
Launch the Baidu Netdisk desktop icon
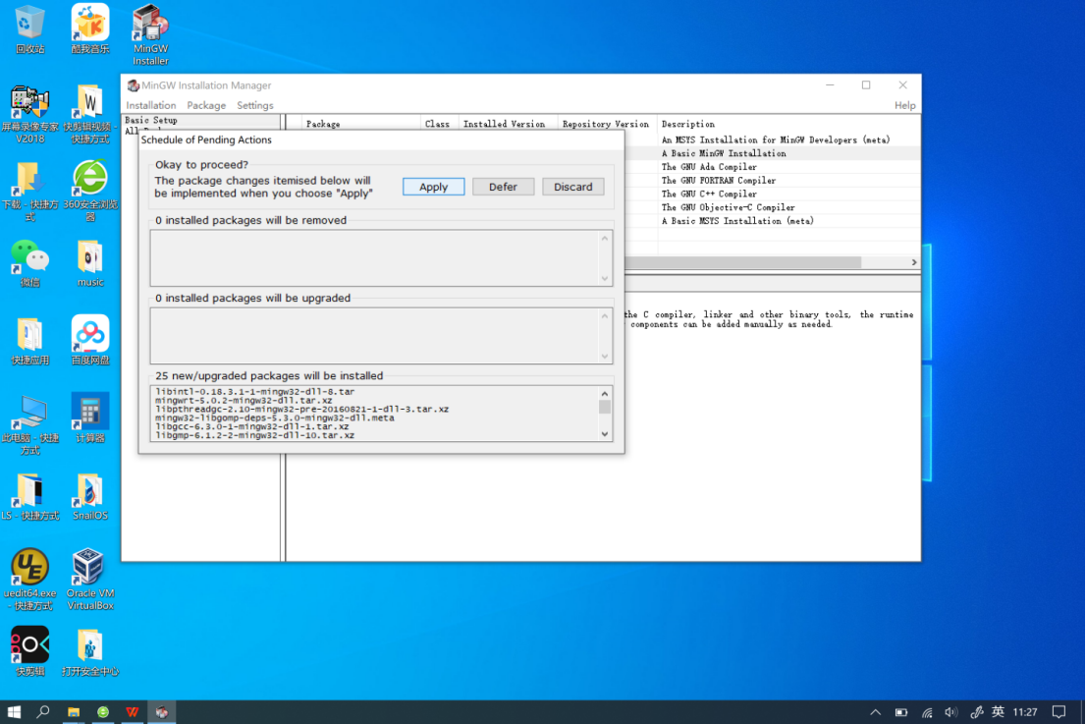tap(90, 340)
